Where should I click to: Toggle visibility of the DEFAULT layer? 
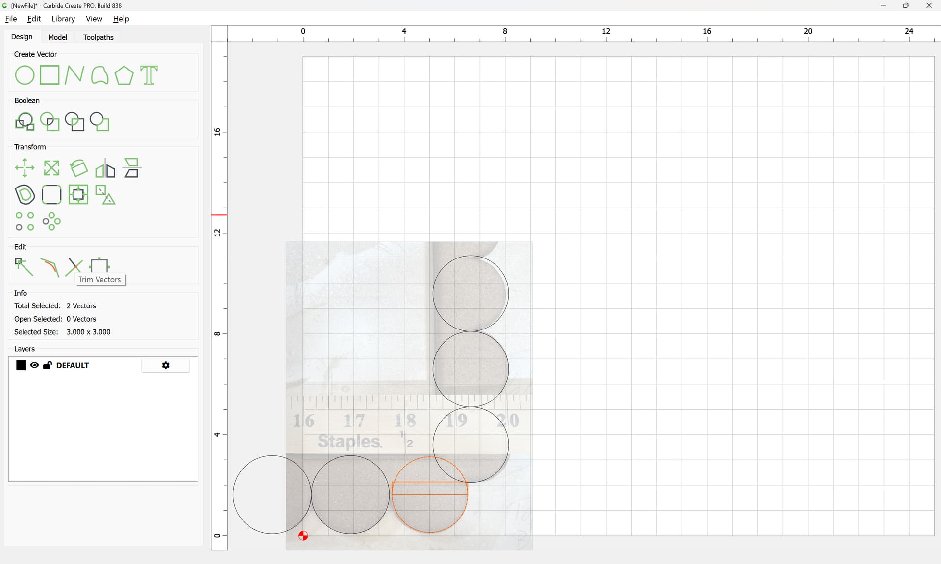point(34,365)
